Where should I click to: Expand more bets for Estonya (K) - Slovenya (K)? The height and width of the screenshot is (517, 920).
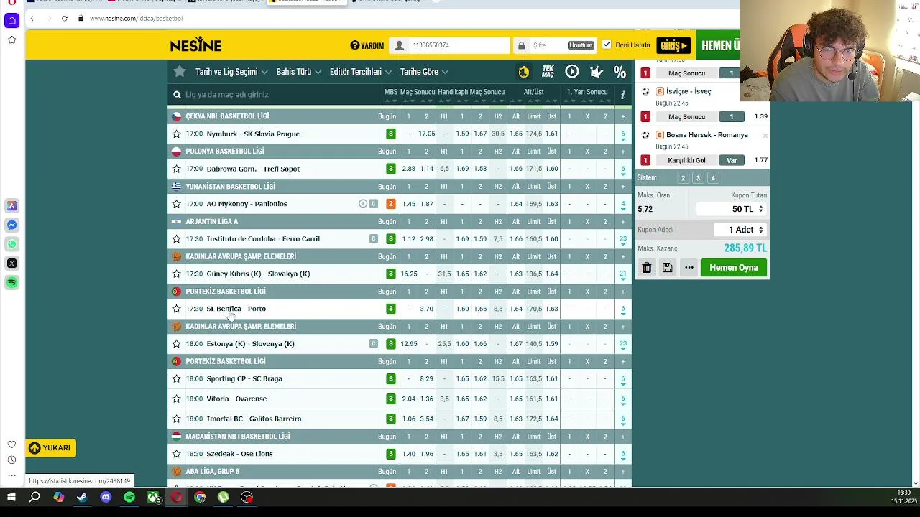click(623, 344)
